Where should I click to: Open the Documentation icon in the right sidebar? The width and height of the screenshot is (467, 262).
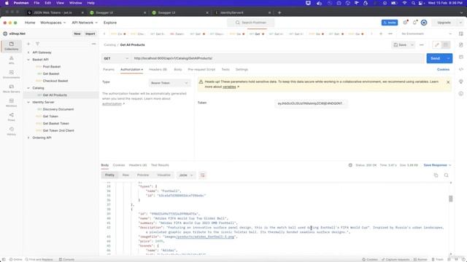(461, 45)
